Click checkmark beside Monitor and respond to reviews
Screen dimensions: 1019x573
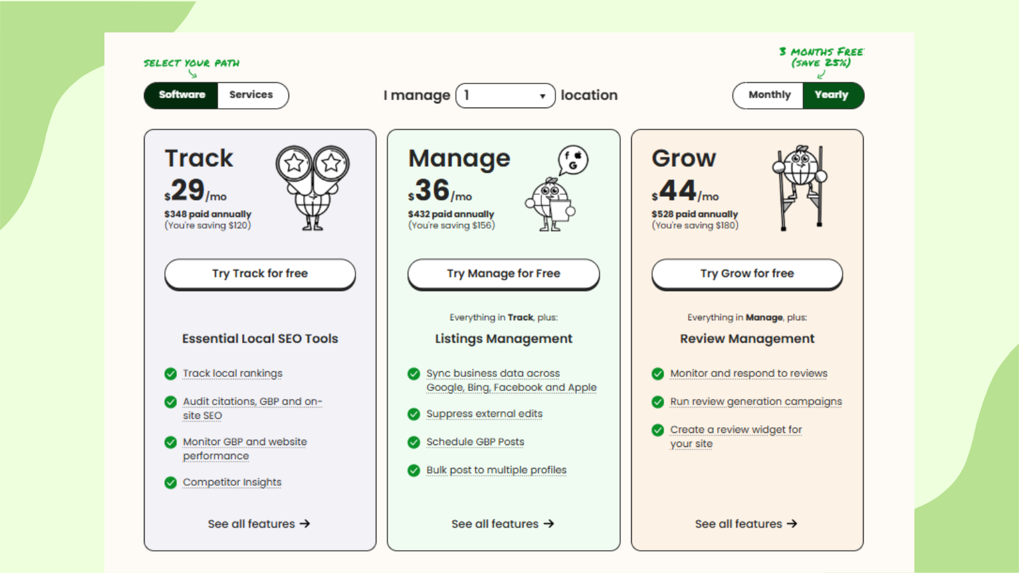click(x=658, y=374)
